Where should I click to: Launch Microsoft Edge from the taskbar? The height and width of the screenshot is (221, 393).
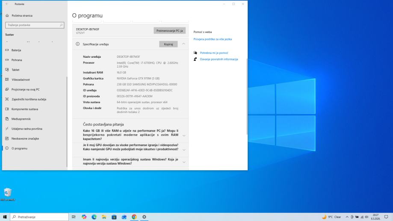[x=94, y=217]
